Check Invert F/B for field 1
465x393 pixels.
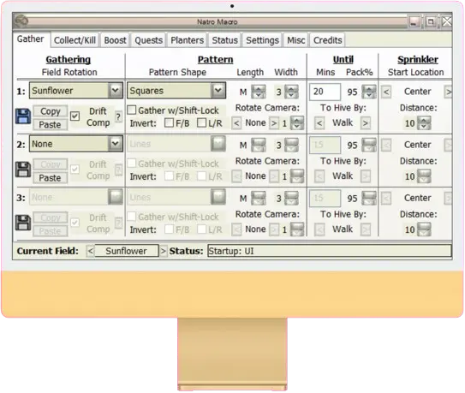pyautogui.click(x=169, y=122)
